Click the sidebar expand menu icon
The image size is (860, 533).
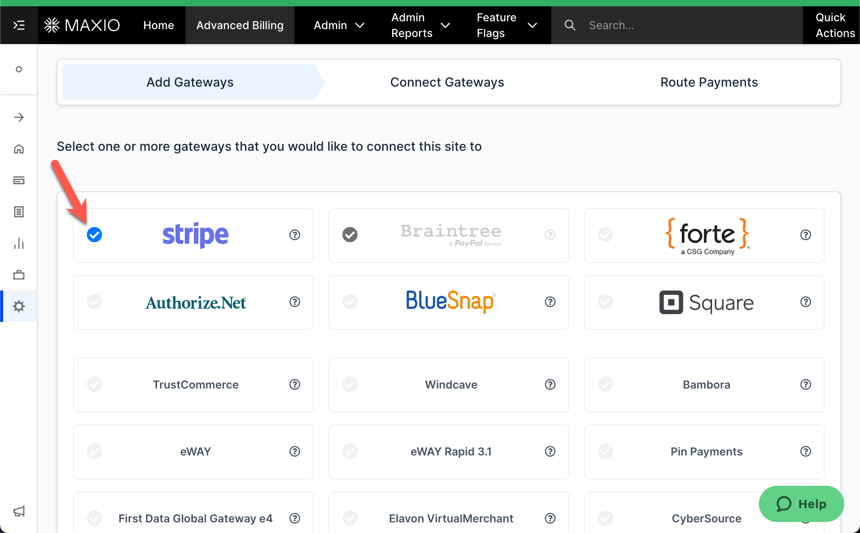pos(19,25)
